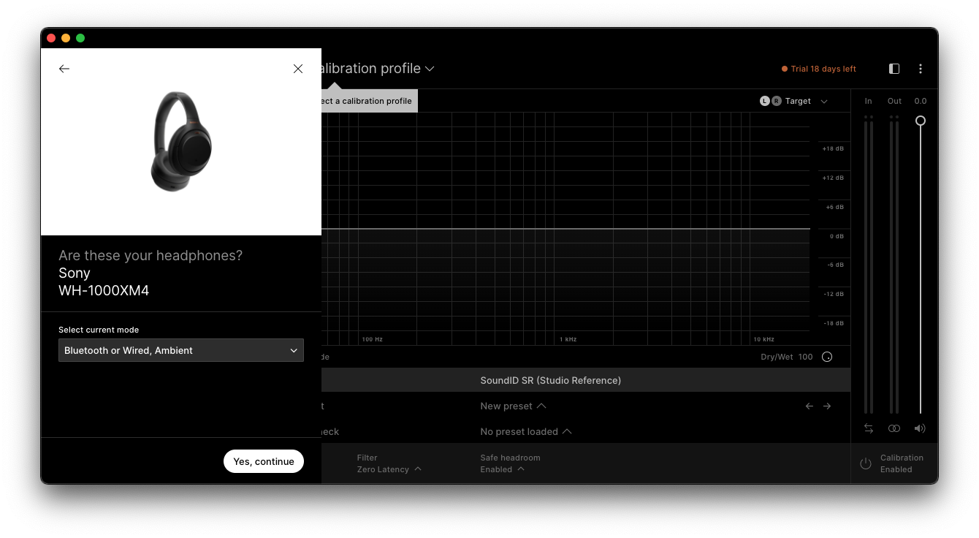This screenshot has height=538, width=979.
Task: Click the Trial 18 days left notice
Action: (x=819, y=69)
